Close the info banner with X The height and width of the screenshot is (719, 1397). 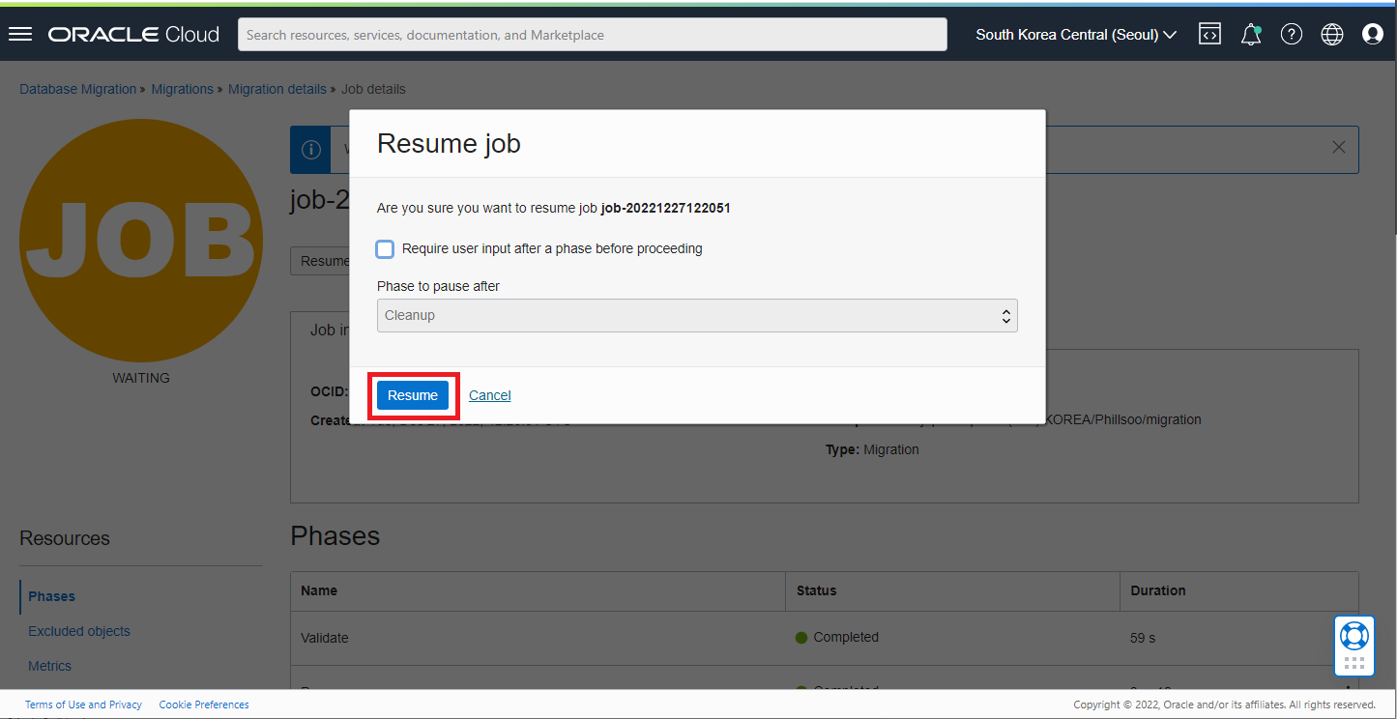click(x=1339, y=148)
